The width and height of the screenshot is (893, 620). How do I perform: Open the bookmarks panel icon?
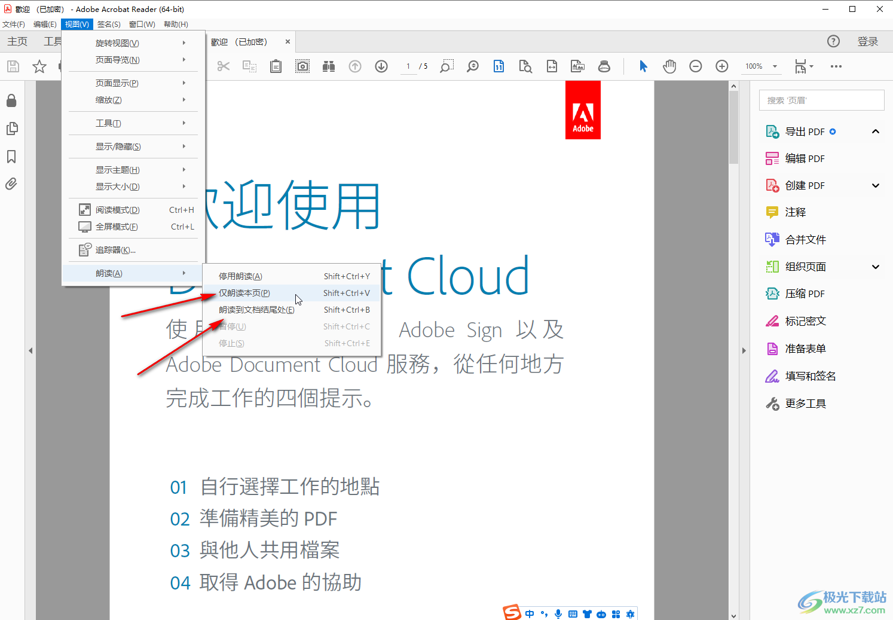[x=11, y=157]
